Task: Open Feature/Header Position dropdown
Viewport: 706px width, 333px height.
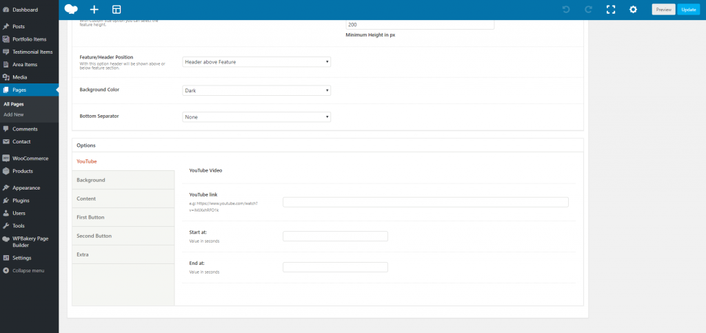Action: (x=256, y=62)
